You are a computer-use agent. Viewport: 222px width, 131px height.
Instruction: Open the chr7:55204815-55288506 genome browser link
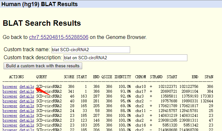pos(59,37)
